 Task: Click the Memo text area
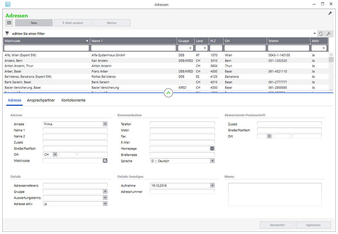(x=275, y=195)
